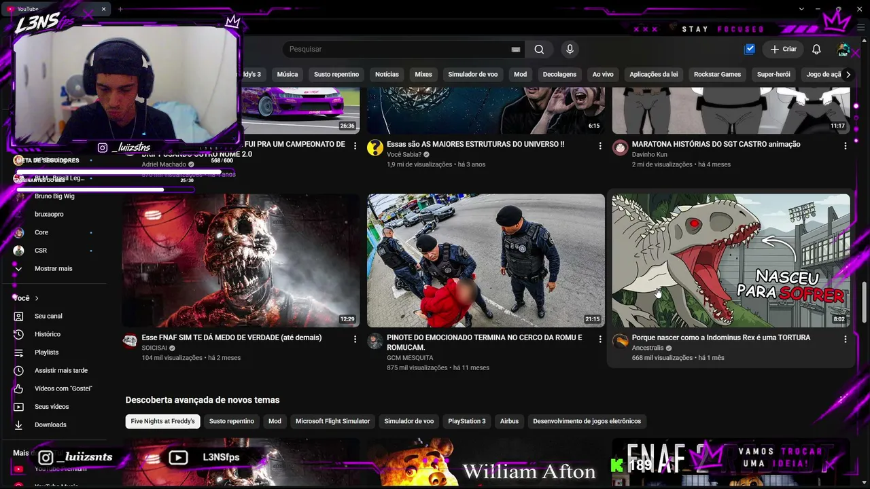The width and height of the screenshot is (870, 489).
Task: Open options menu for FNAF video
Action: point(355,338)
